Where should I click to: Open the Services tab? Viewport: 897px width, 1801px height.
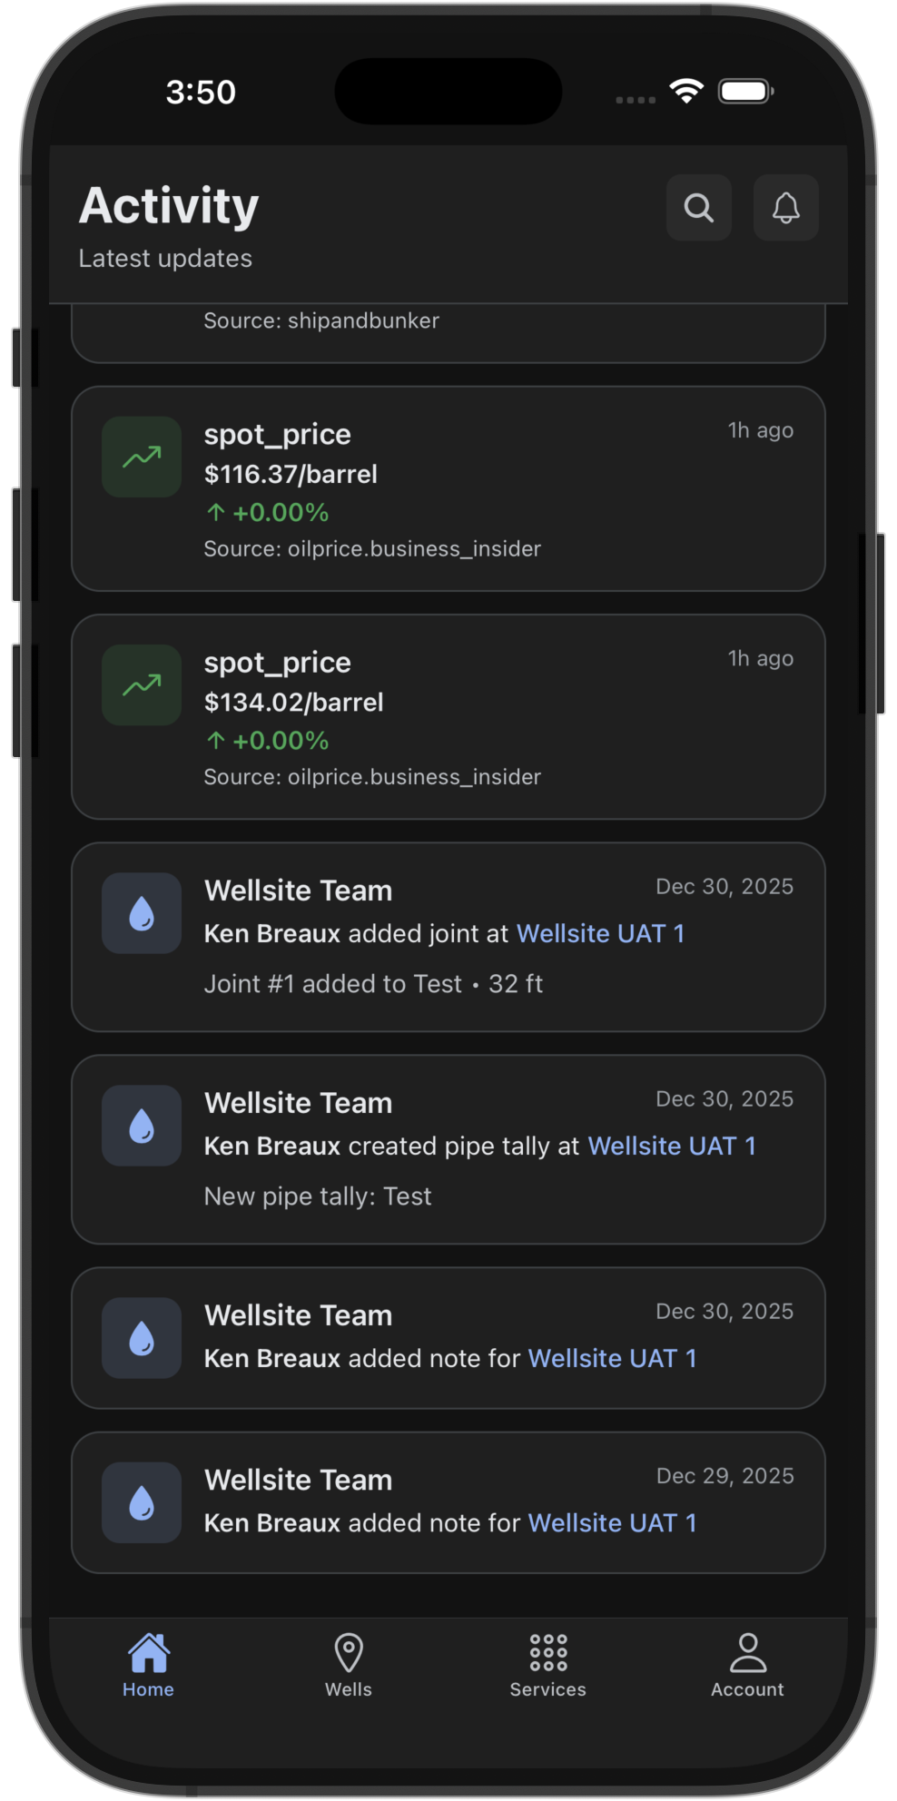547,1665
